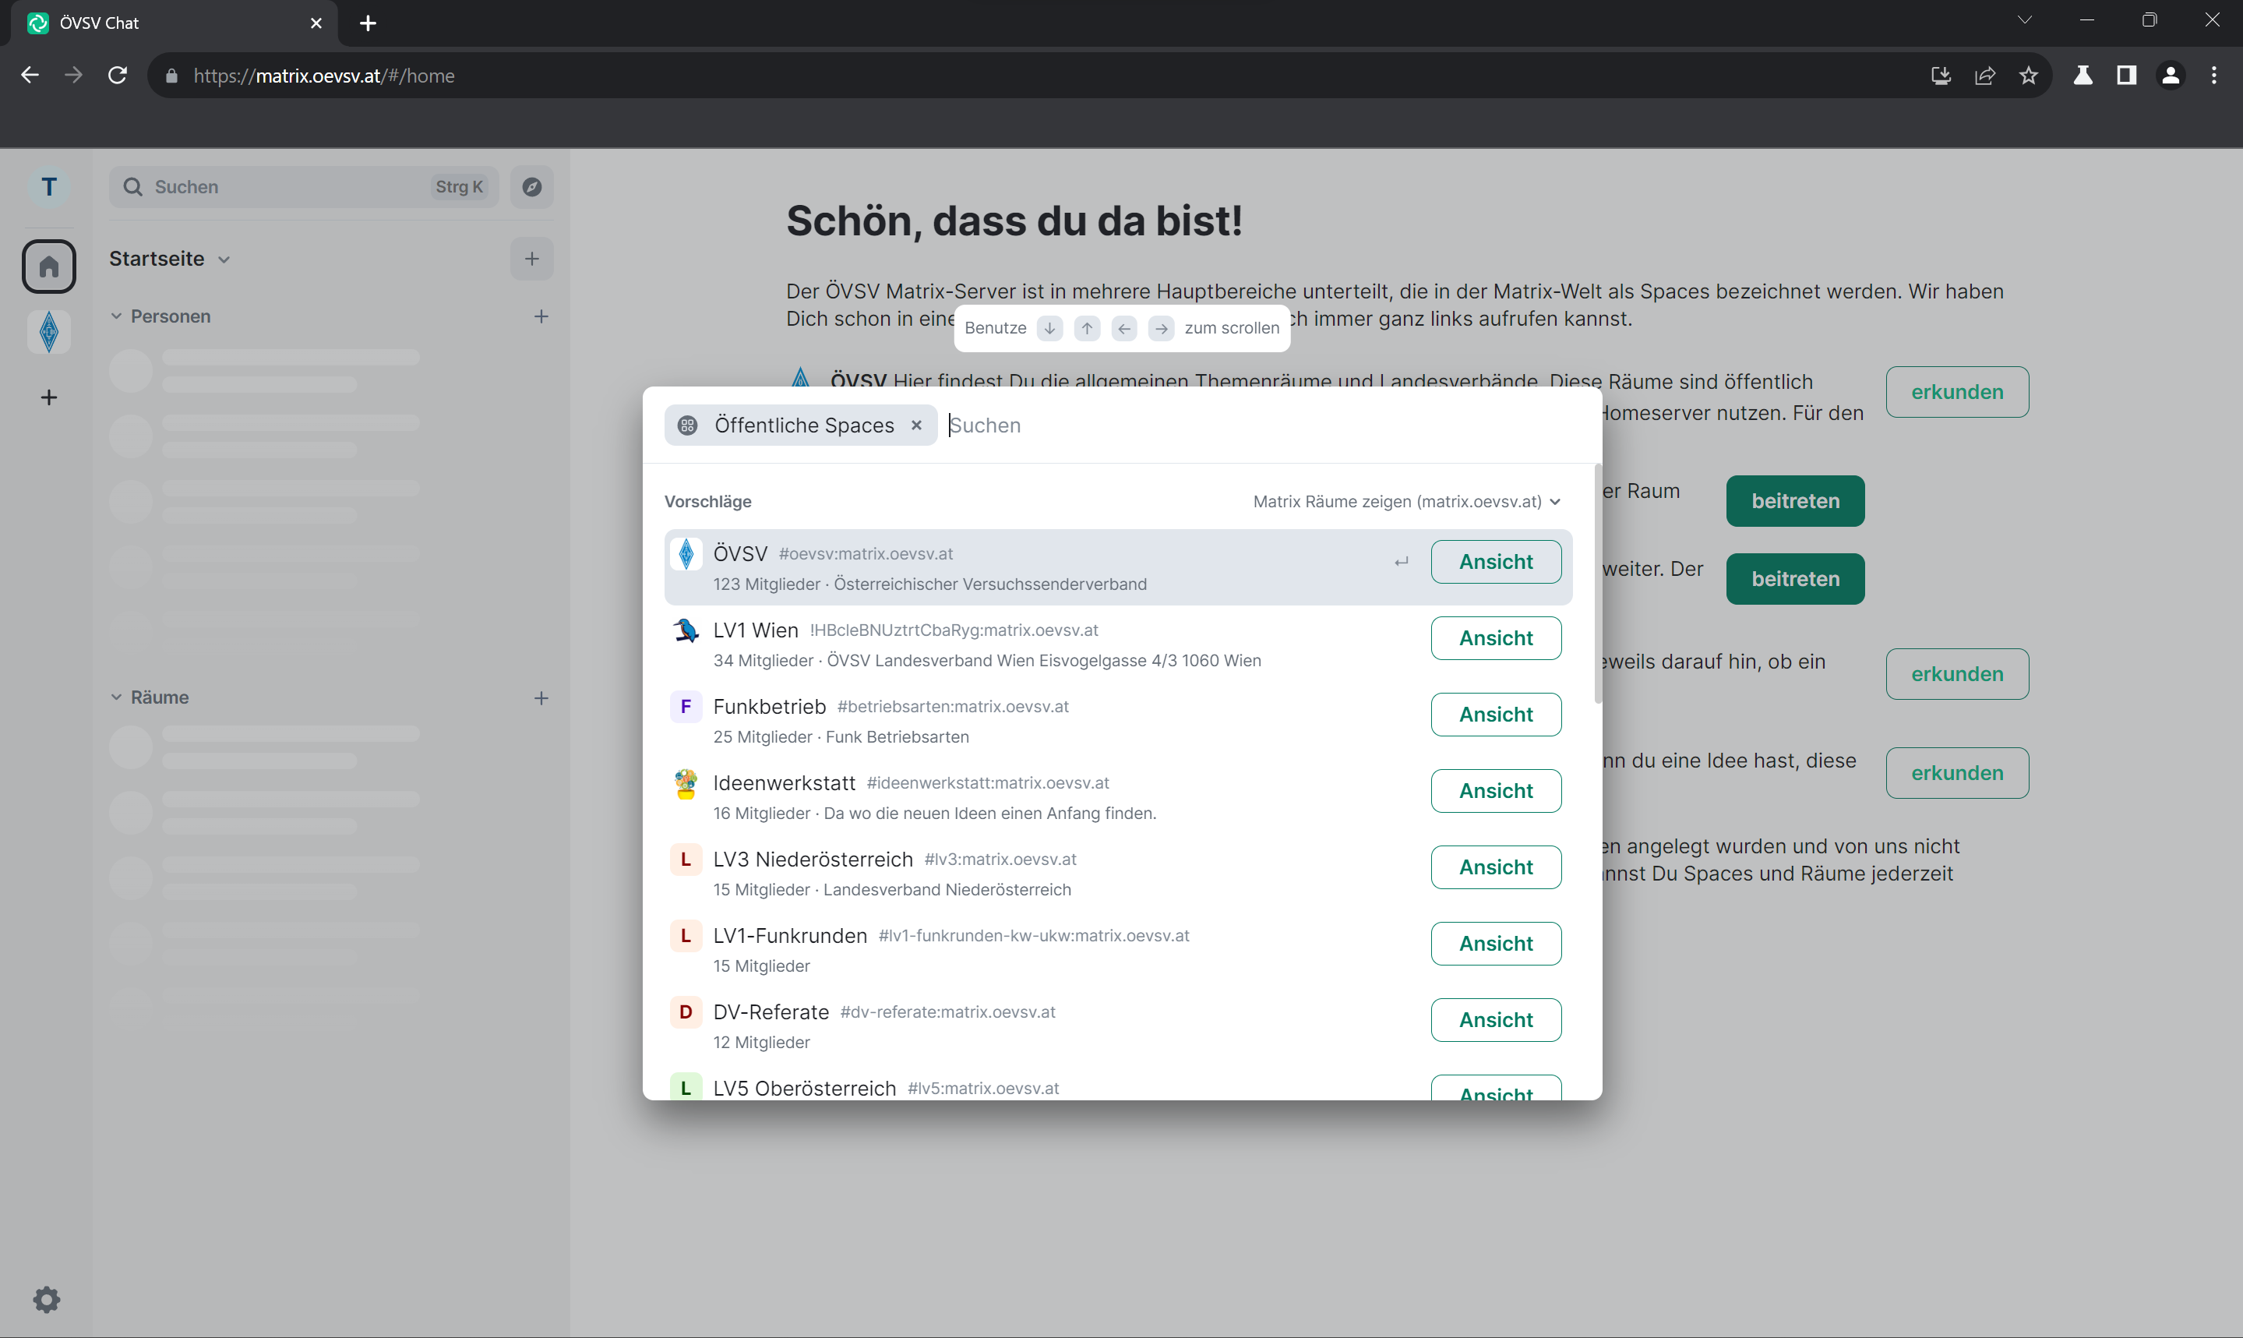Click the Funkbetrieb F avatar

click(686, 706)
